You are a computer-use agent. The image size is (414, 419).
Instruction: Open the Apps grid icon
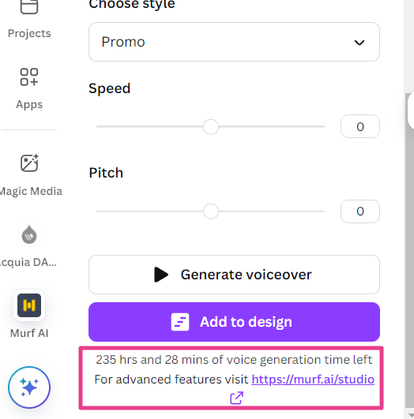29,77
